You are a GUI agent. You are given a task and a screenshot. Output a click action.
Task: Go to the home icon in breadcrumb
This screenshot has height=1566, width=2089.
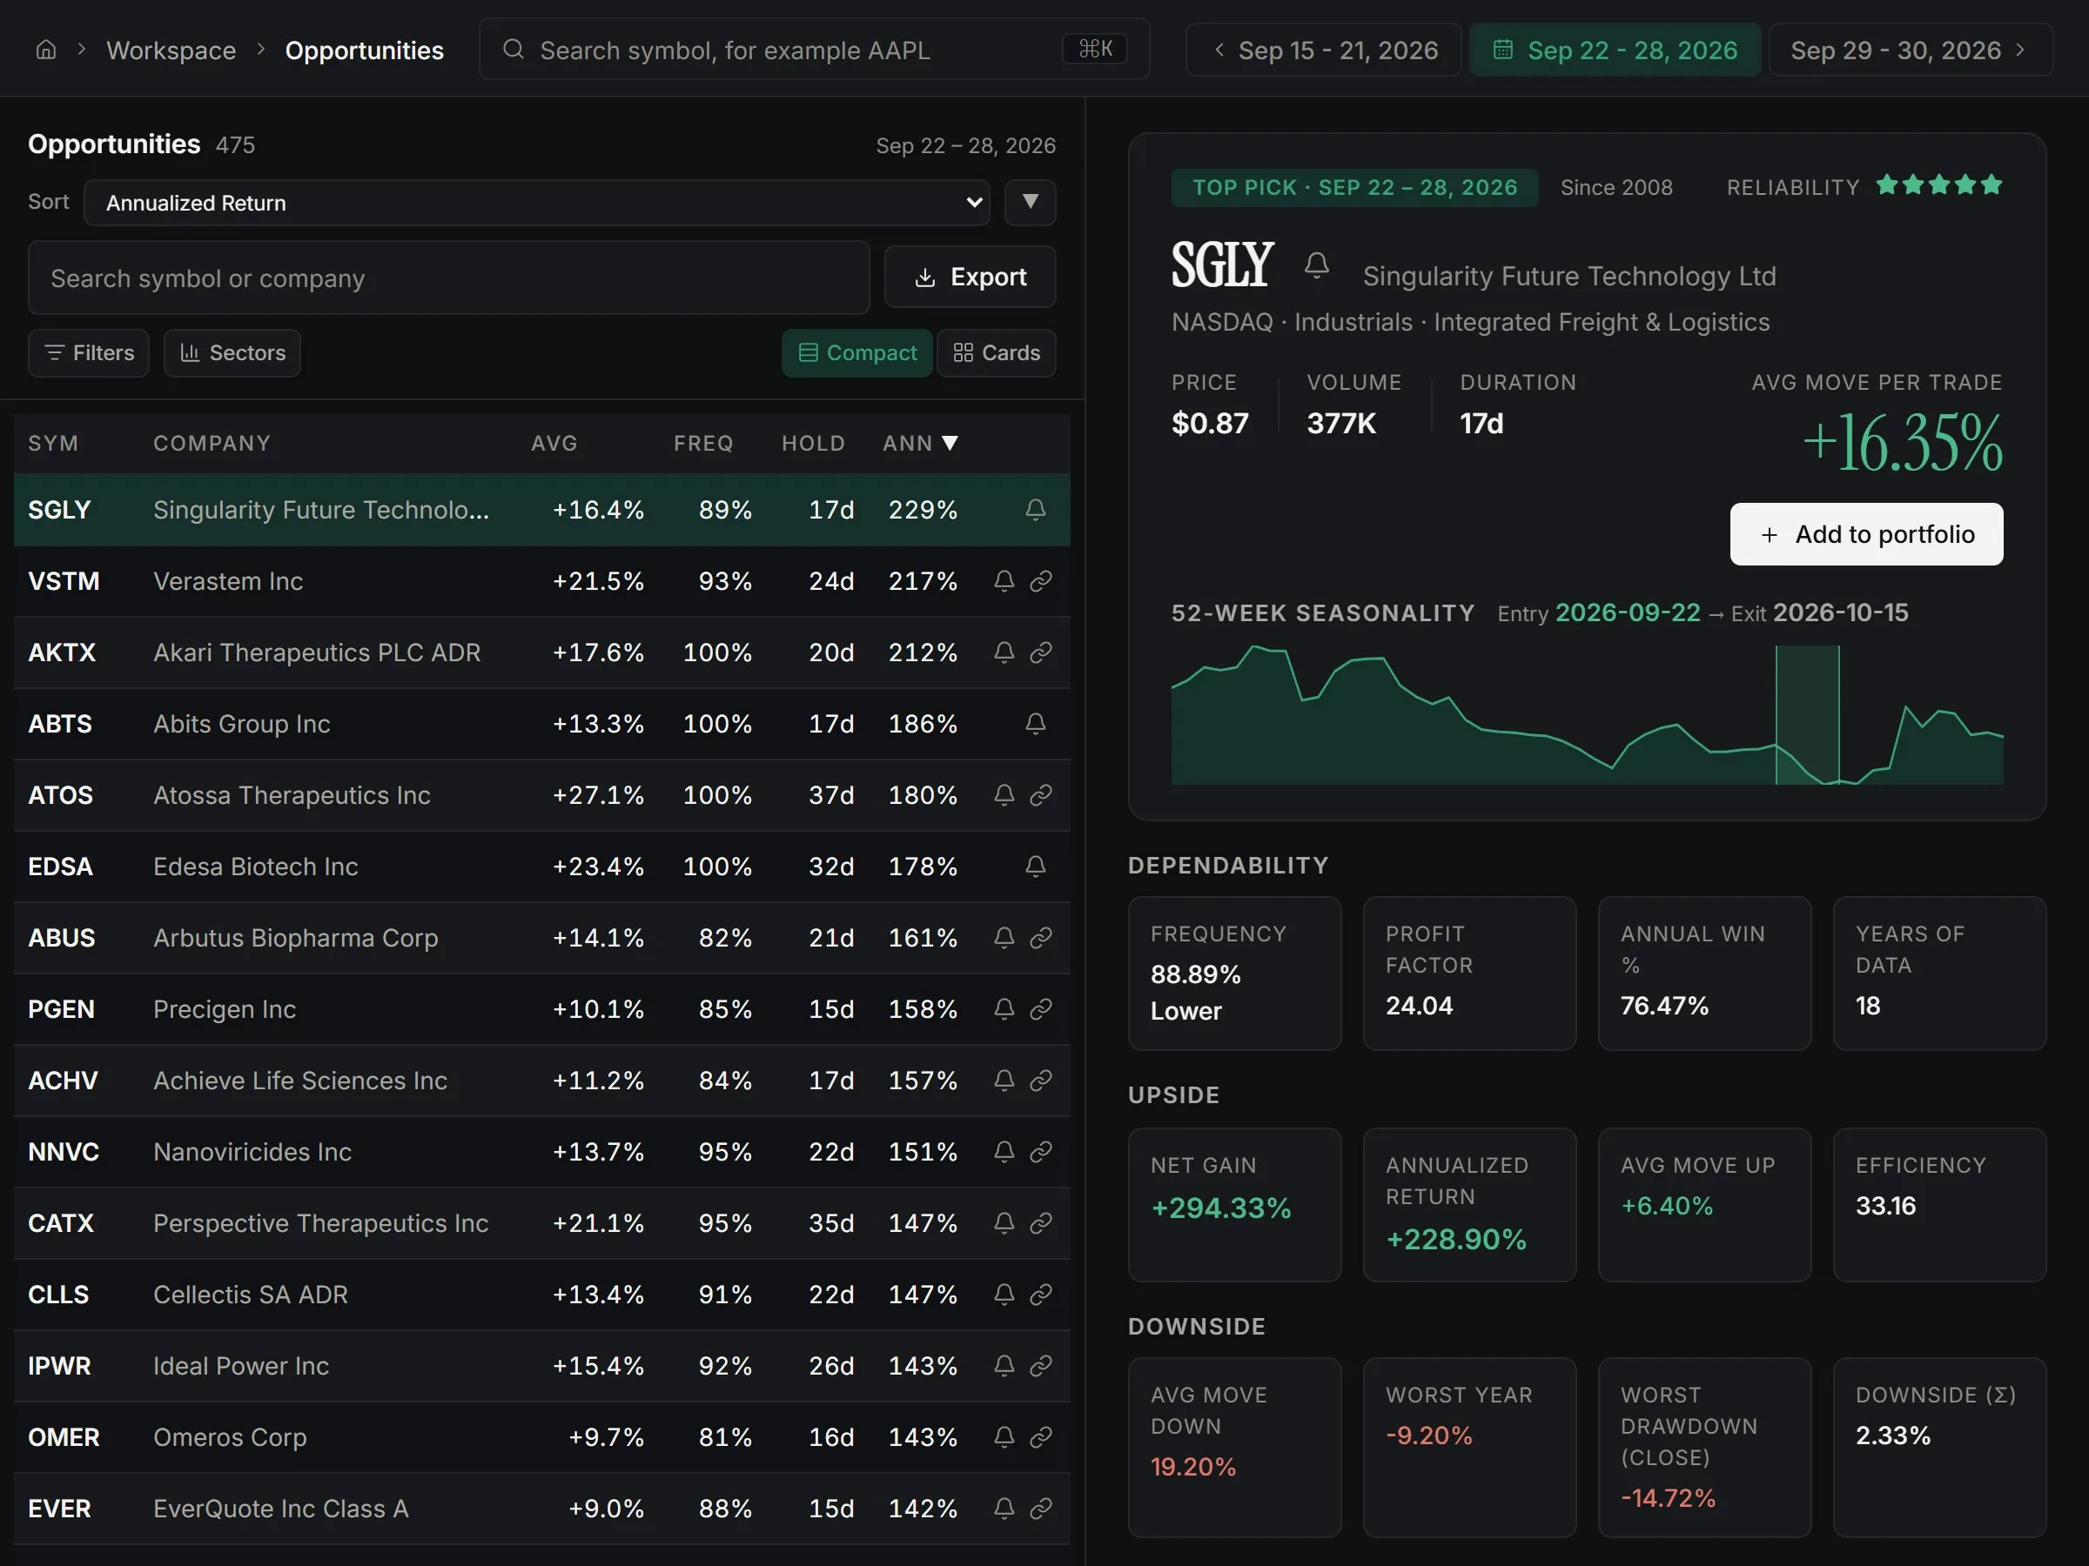click(45, 49)
